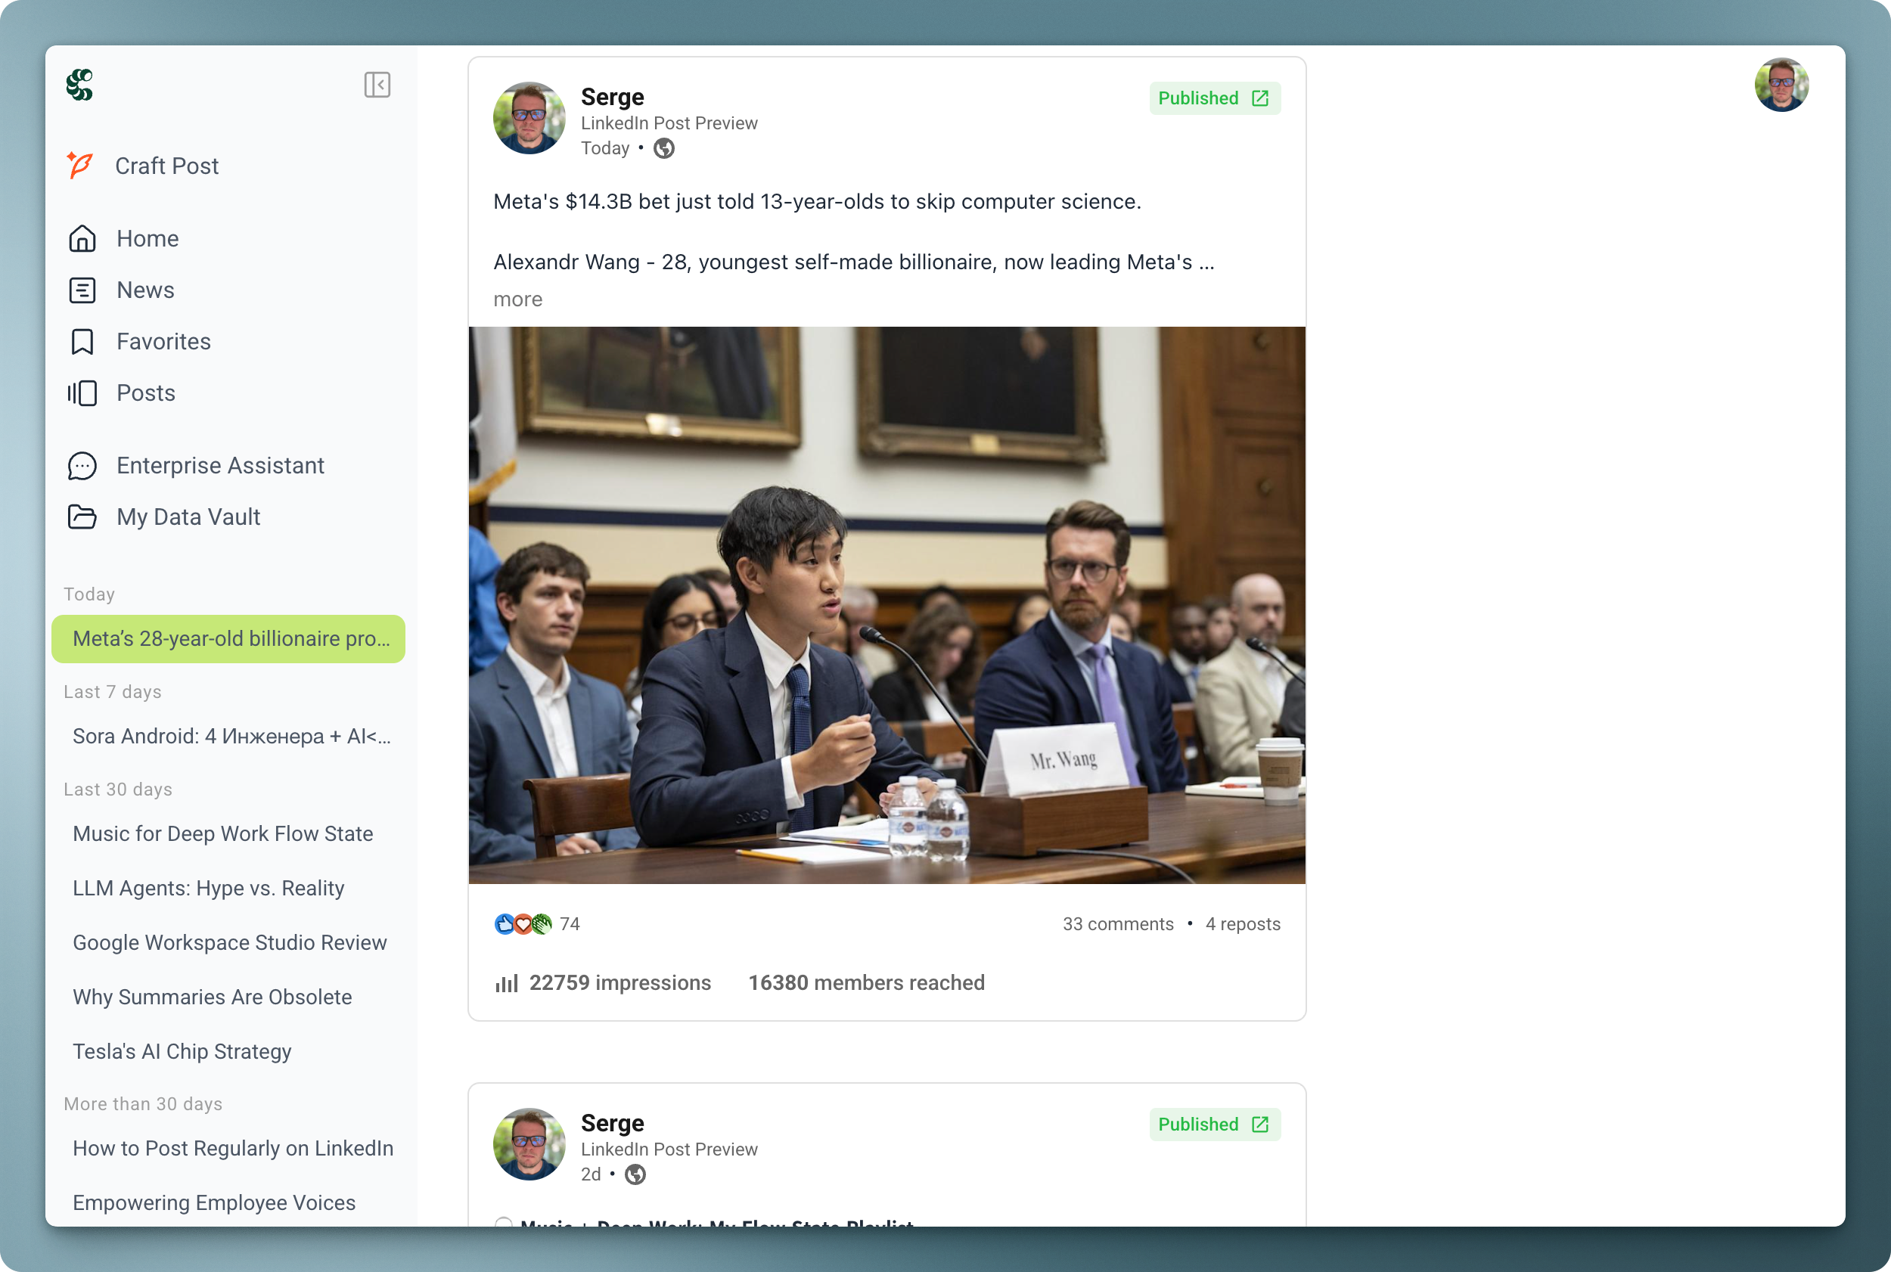Viewport: 1891px width, 1272px height.
Task: Click the Alexandr Wang hearing photo
Action: (x=886, y=604)
